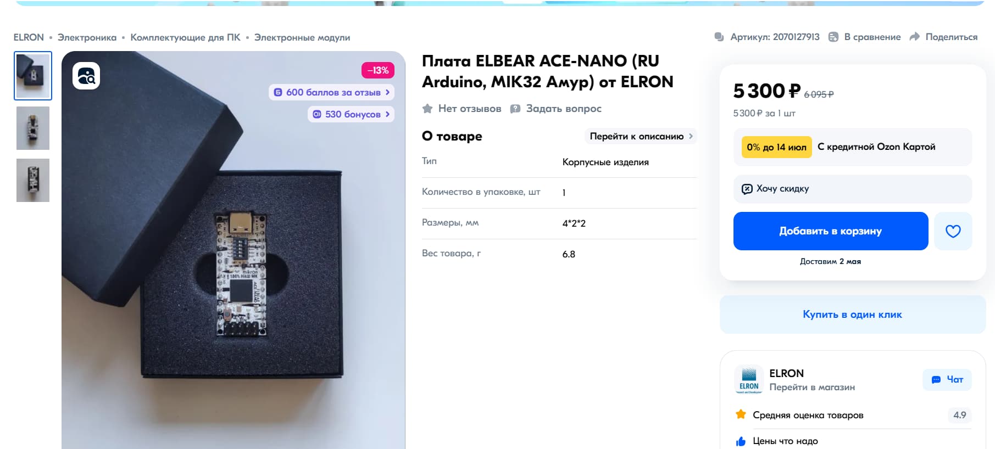Click the copy icon beside Артикул
Screen dimensions: 995x449
[x=719, y=37]
